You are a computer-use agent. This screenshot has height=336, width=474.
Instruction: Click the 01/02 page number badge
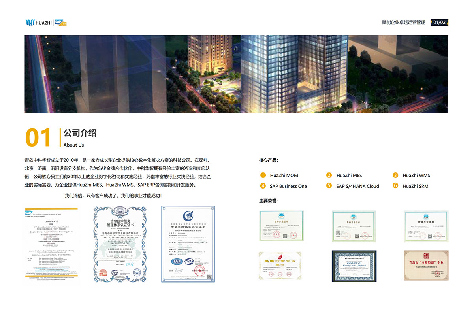click(439, 23)
